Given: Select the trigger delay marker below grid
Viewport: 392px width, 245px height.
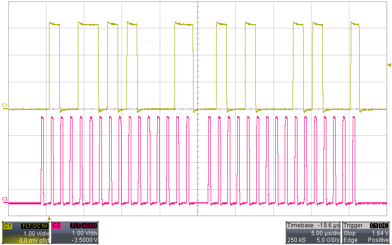Looking at the screenshot, I should point(49,218).
